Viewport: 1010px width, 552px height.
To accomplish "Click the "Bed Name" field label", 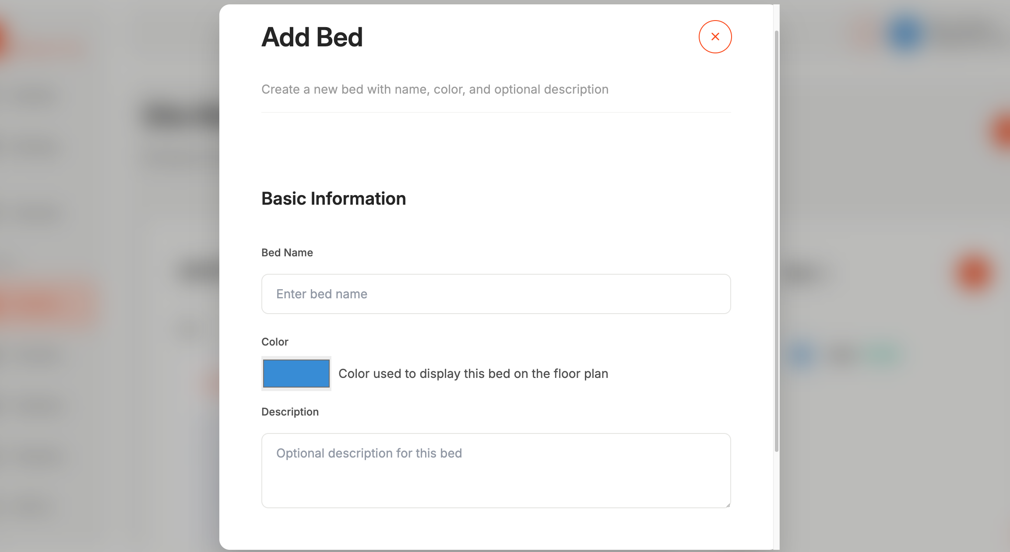I will pyautogui.click(x=287, y=253).
